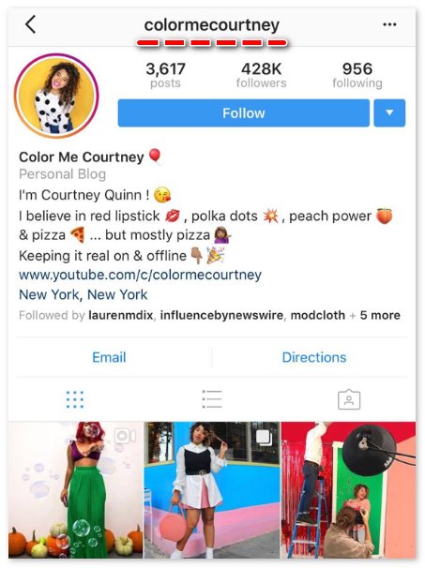Open the laurenmdix follower profile
The image size is (425, 568).
(121, 315)
